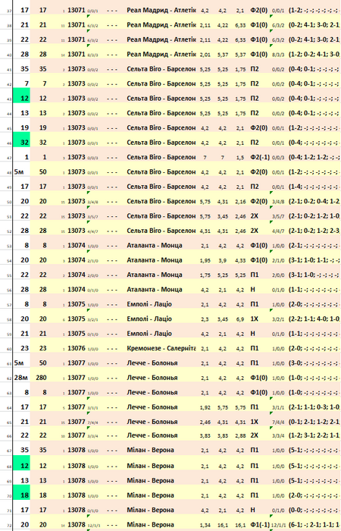Viewport: 341px width, 531px height.
Task: Select the odds cell 2,16 for Сельта Віго
Action: [x=240, y=202]
